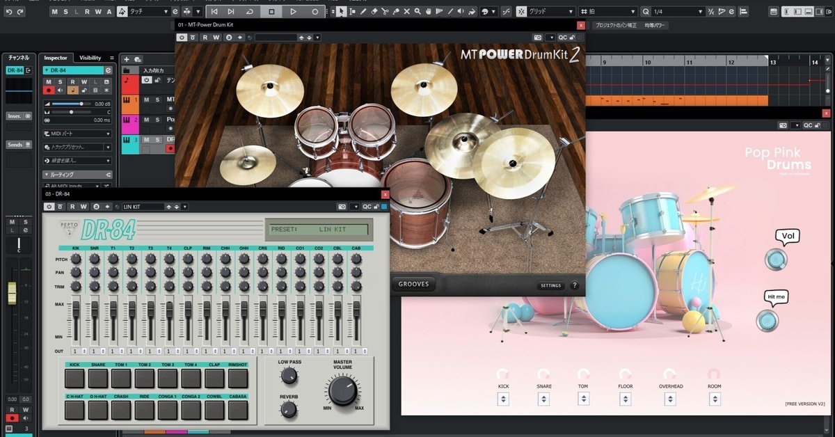Mute track 1 in the track list

[x=147, y=100]
